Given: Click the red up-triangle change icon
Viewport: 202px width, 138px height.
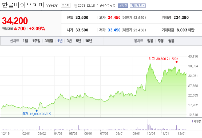Looking at the screenshot, I should click(15, 29).
